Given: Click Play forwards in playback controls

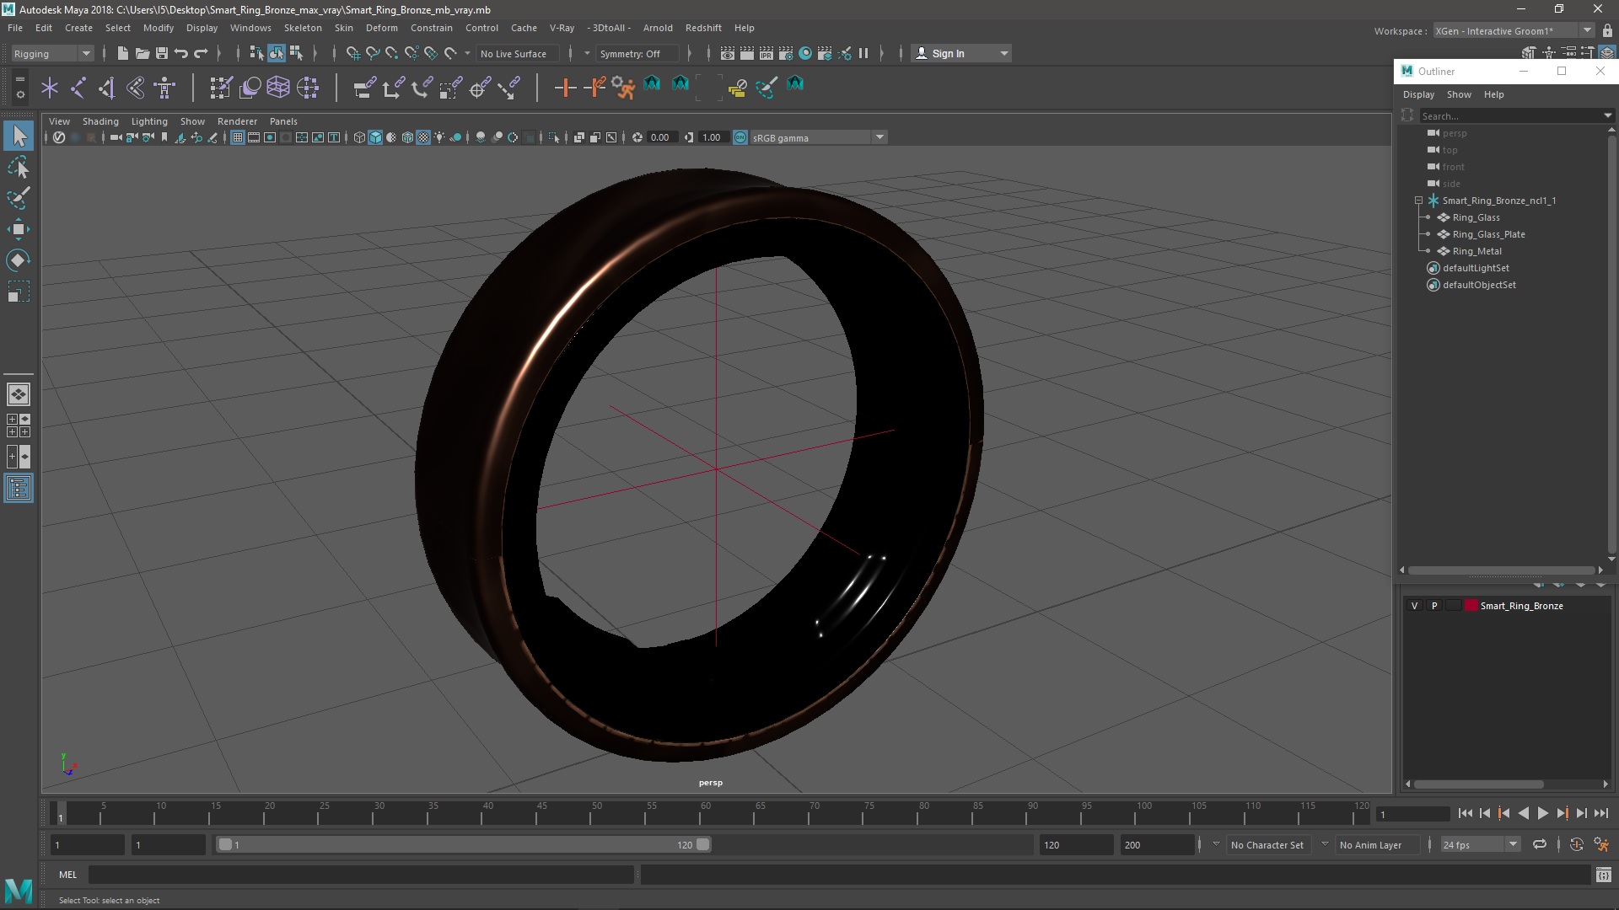Looking at the screenshot, I should [x=1542, y=813].
